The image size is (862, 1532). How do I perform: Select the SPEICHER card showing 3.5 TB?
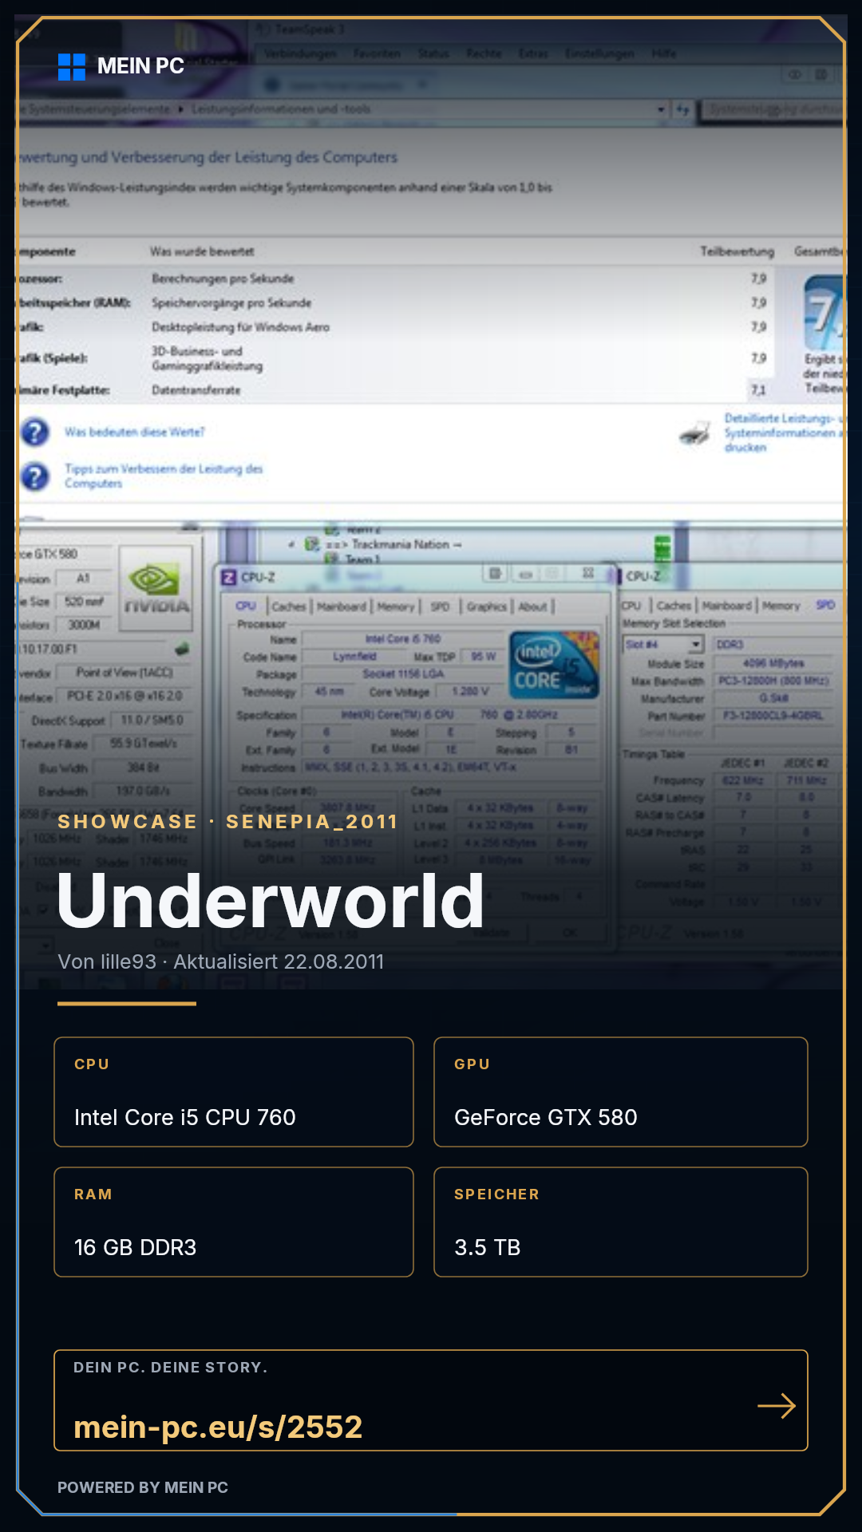(x=621, y=1222)
